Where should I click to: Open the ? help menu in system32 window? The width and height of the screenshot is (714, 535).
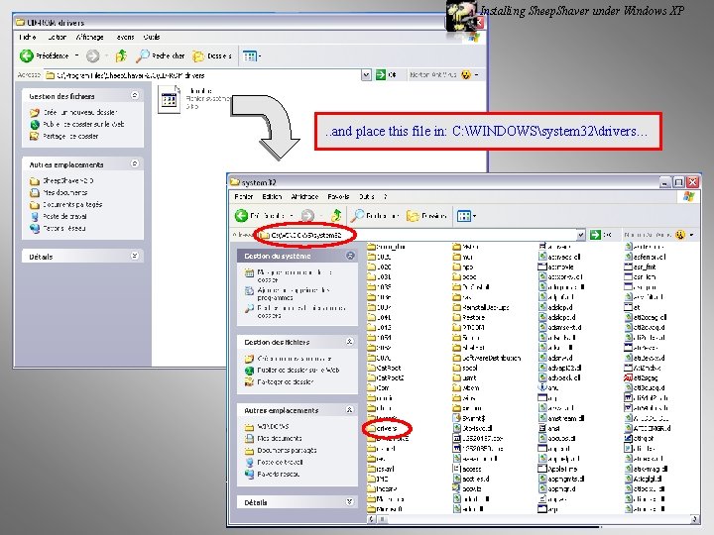tap(385, 196)
